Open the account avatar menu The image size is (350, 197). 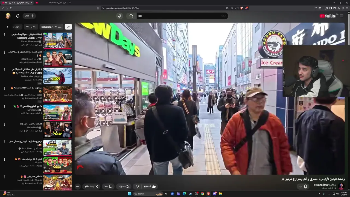tap(8, 16)
